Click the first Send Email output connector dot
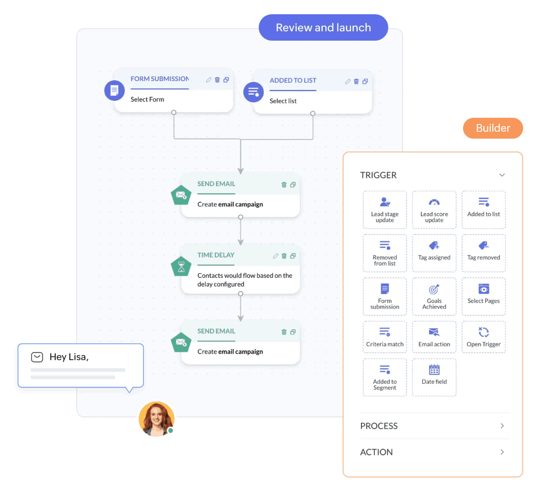This screenshot has height=491, width=545. (x=241, y=217)
